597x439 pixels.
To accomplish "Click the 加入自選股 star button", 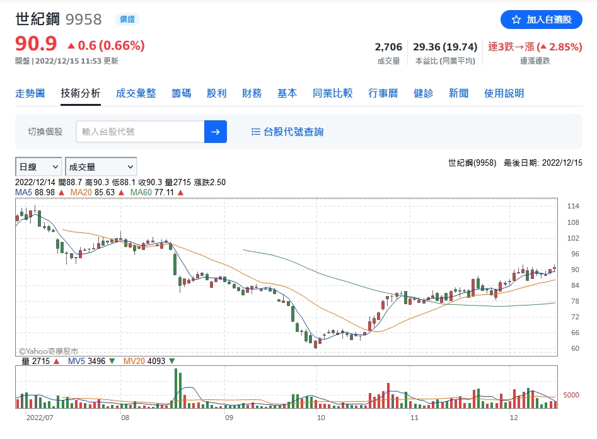I will (x=541, y=20).
